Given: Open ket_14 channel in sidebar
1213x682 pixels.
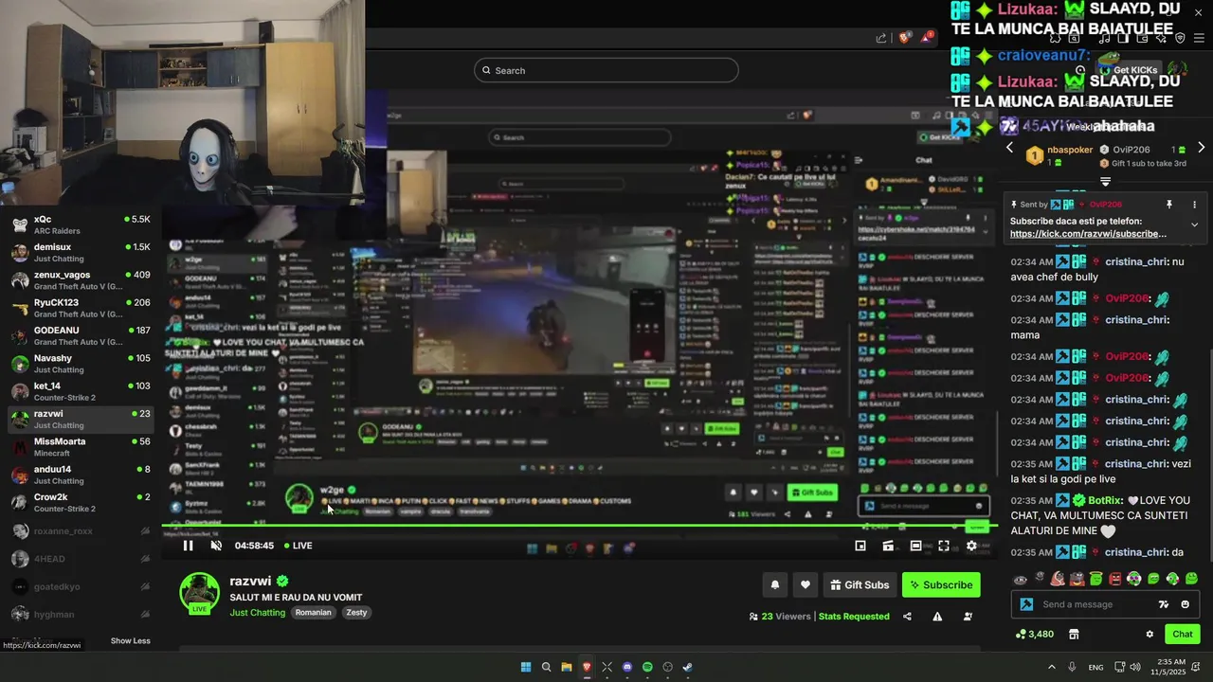Looking at the screenshot, I should tap(80, 391).
